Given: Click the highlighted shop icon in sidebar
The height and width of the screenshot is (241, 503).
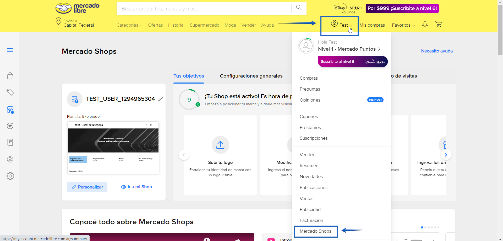Looking at the screenshot, I should pyautogui.click(x=10, y=110).
